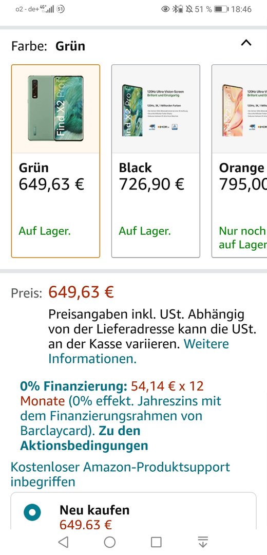This screenshot has height=555, width=267.
Task: Tap the Android back navigation triangle
Action: pos(63,542)
